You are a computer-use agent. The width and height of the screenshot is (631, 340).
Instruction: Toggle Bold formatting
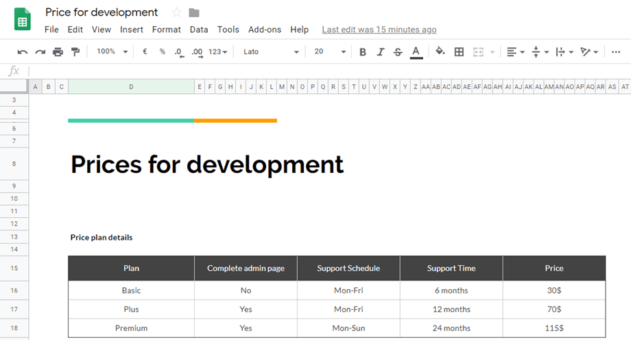pyautogui.click(x=363, y=52)
